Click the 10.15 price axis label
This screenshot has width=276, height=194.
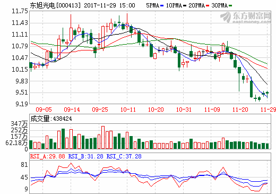point(20,70)
